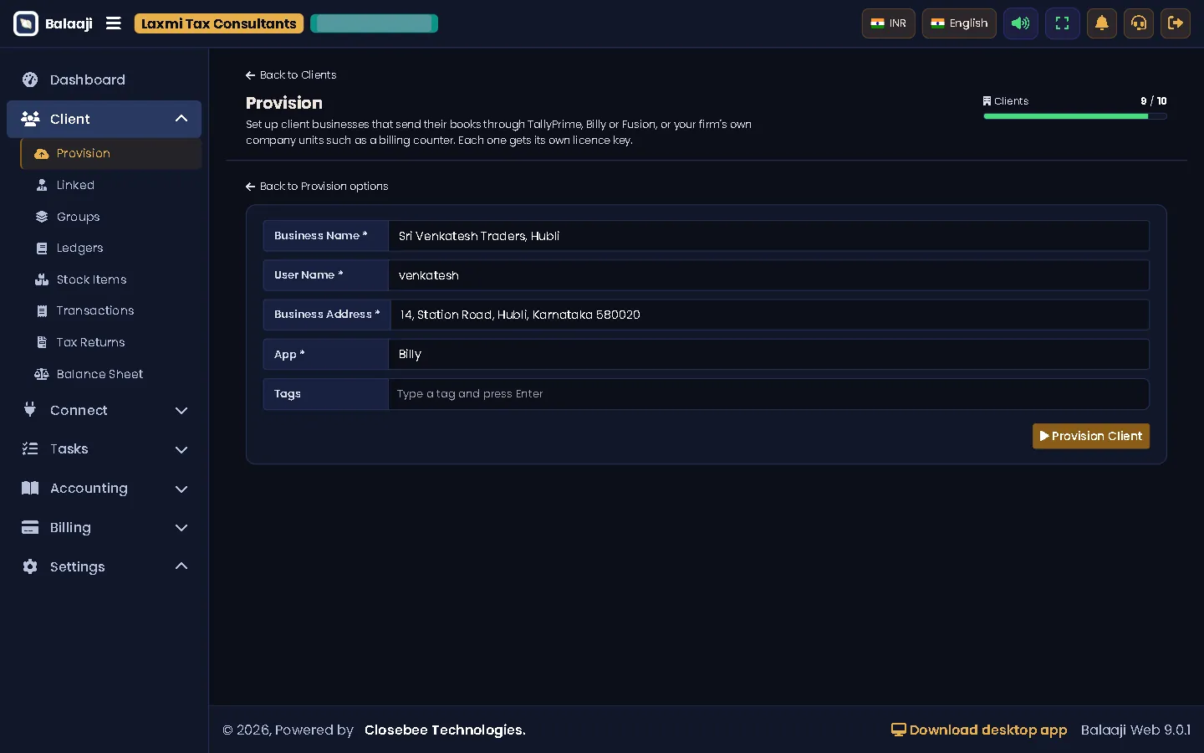Open the headset support icon
Viewport: 1204px width, 753px height.
pos(1138,23)
